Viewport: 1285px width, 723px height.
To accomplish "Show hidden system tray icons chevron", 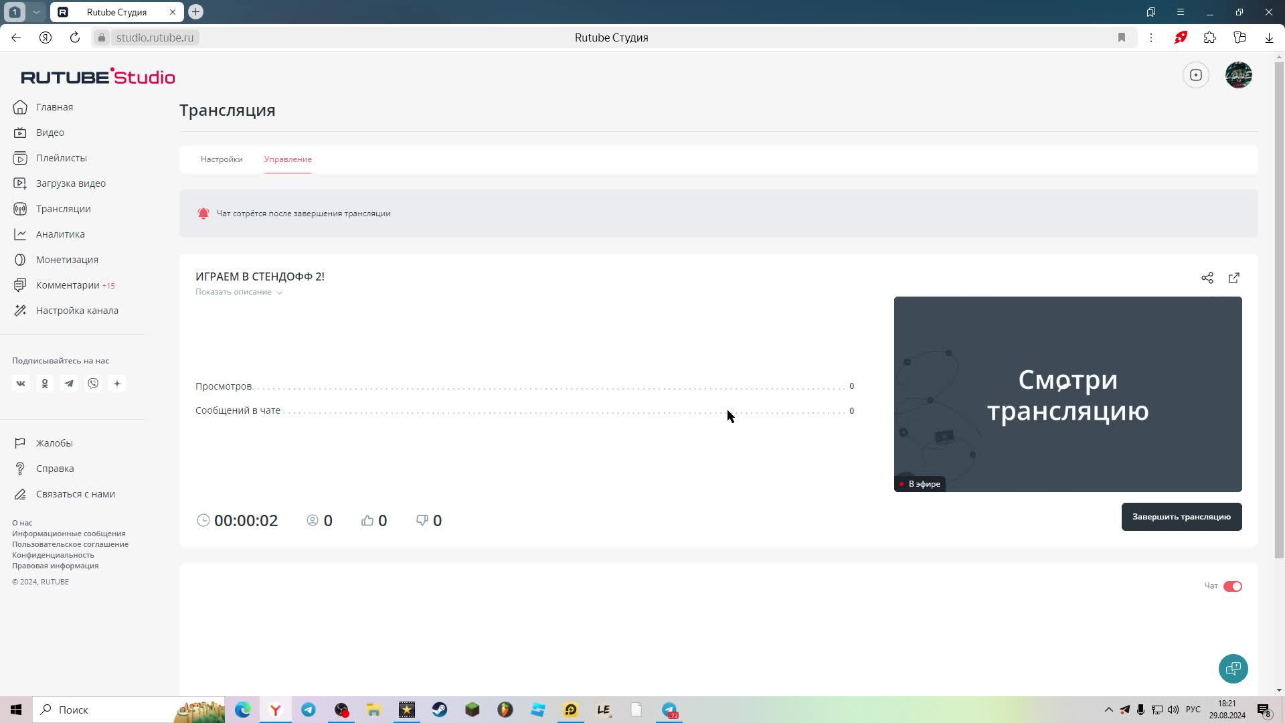I will pyautogui.click(x=1108, y=710).
